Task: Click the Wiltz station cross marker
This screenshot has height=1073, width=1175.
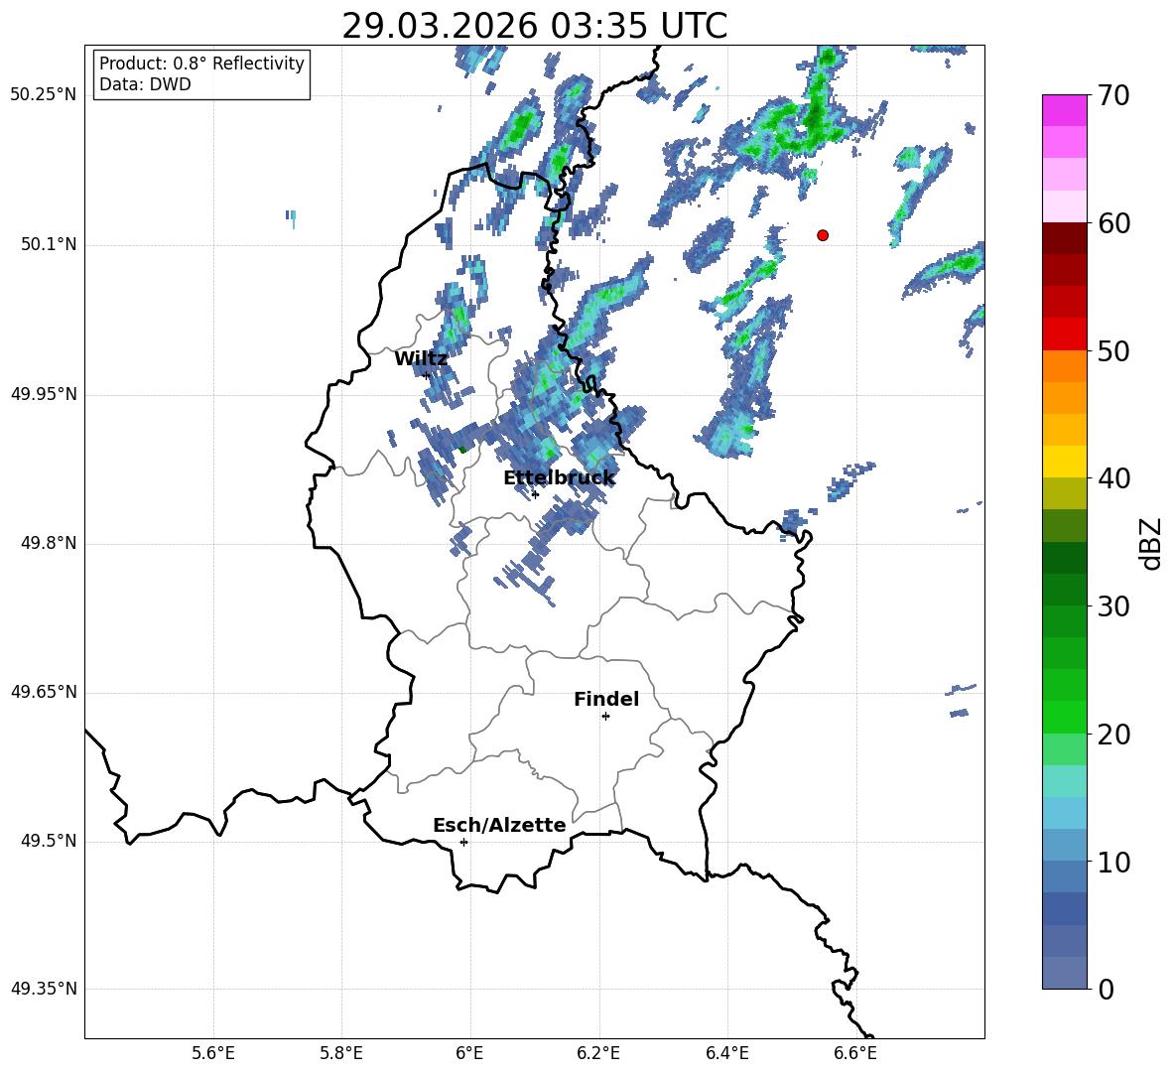Action: coord(427,375)
